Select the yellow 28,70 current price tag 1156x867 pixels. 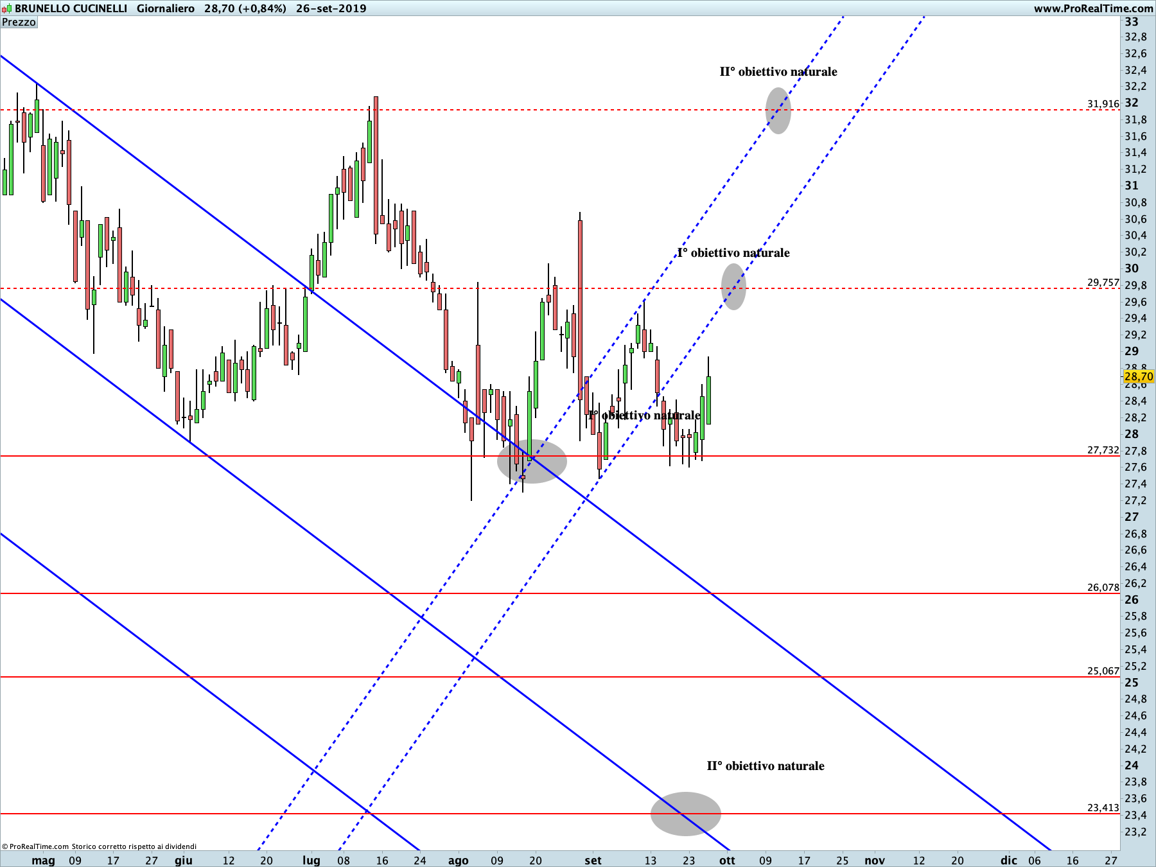coord(1139,376)
